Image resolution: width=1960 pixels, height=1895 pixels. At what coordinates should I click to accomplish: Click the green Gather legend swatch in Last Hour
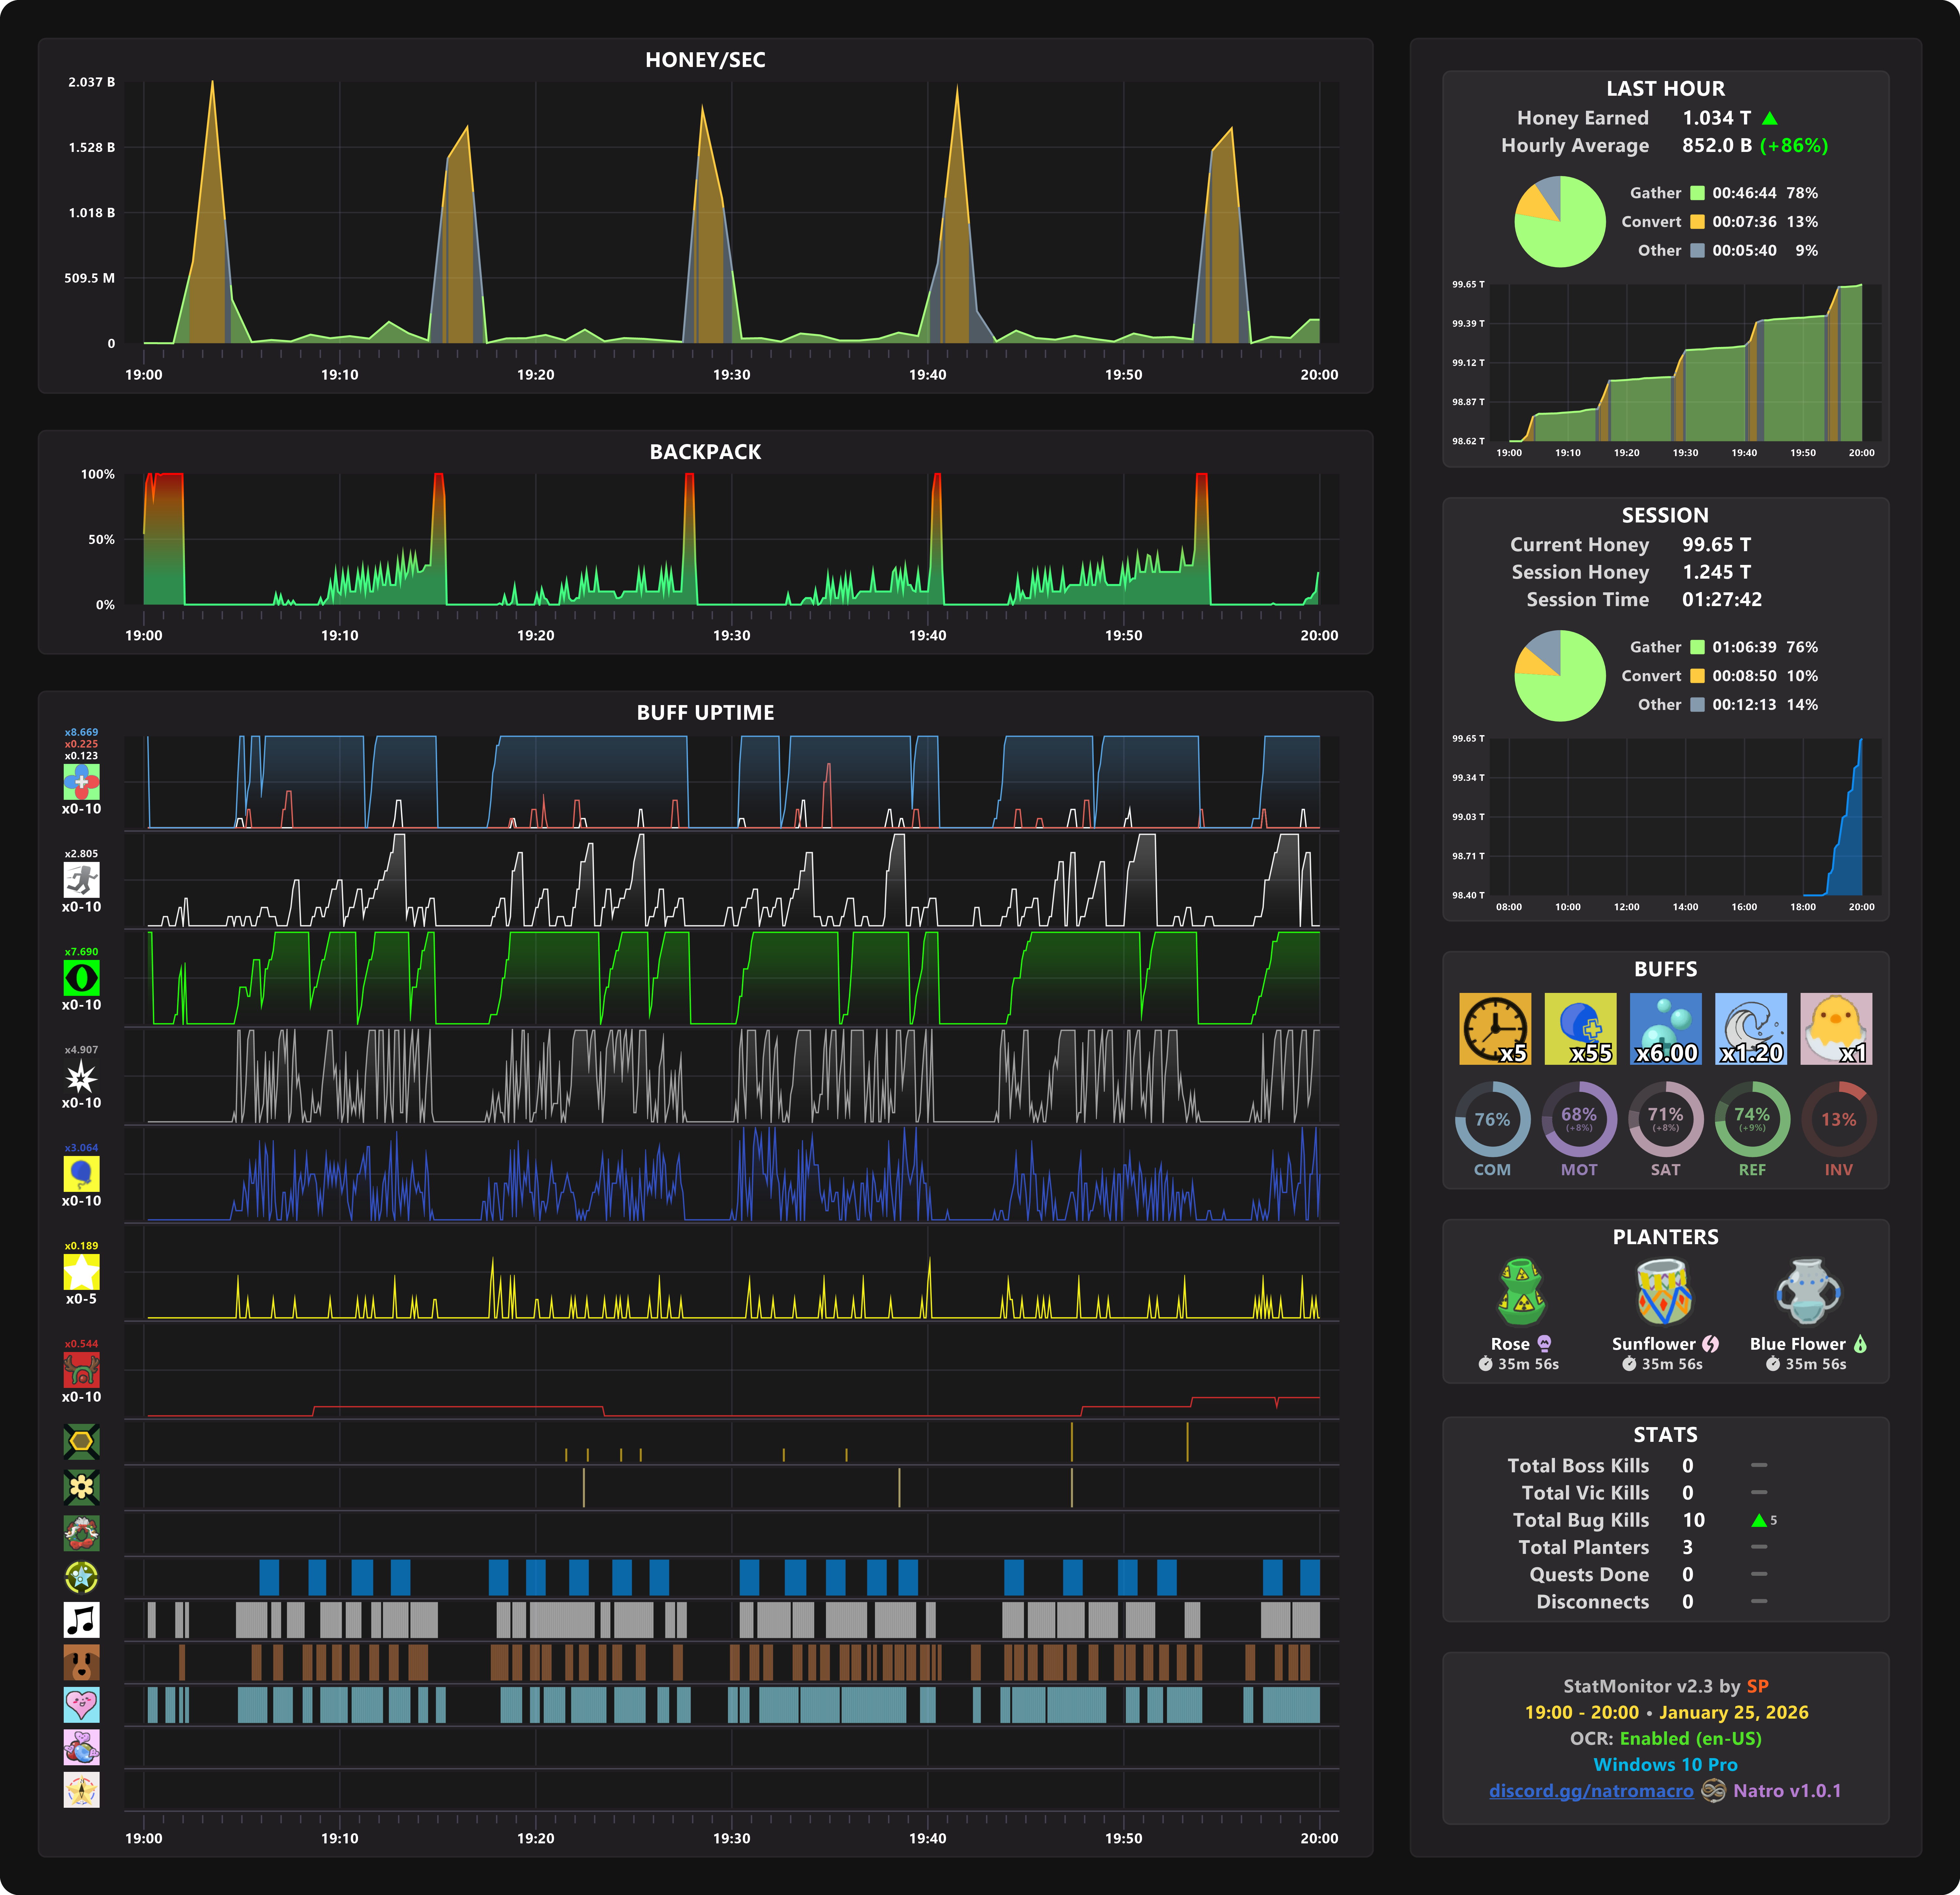[x=1697, y=193]
